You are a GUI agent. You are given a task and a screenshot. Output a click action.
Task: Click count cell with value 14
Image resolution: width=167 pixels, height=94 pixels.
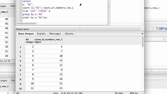click(48, 61)
